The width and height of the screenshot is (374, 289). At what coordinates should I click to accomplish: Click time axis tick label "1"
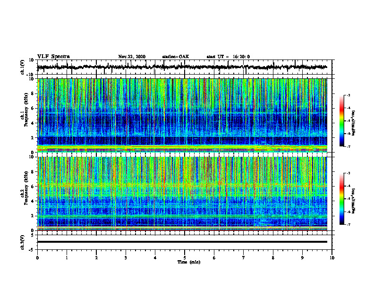tap(67, 258)
